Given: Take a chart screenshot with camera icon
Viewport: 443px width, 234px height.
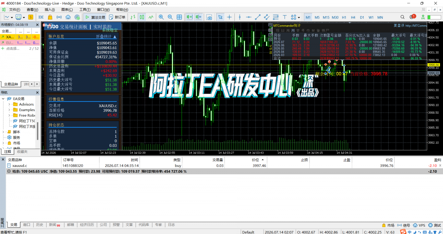Looking at the screenshot, I should click(x=210, y=17).
